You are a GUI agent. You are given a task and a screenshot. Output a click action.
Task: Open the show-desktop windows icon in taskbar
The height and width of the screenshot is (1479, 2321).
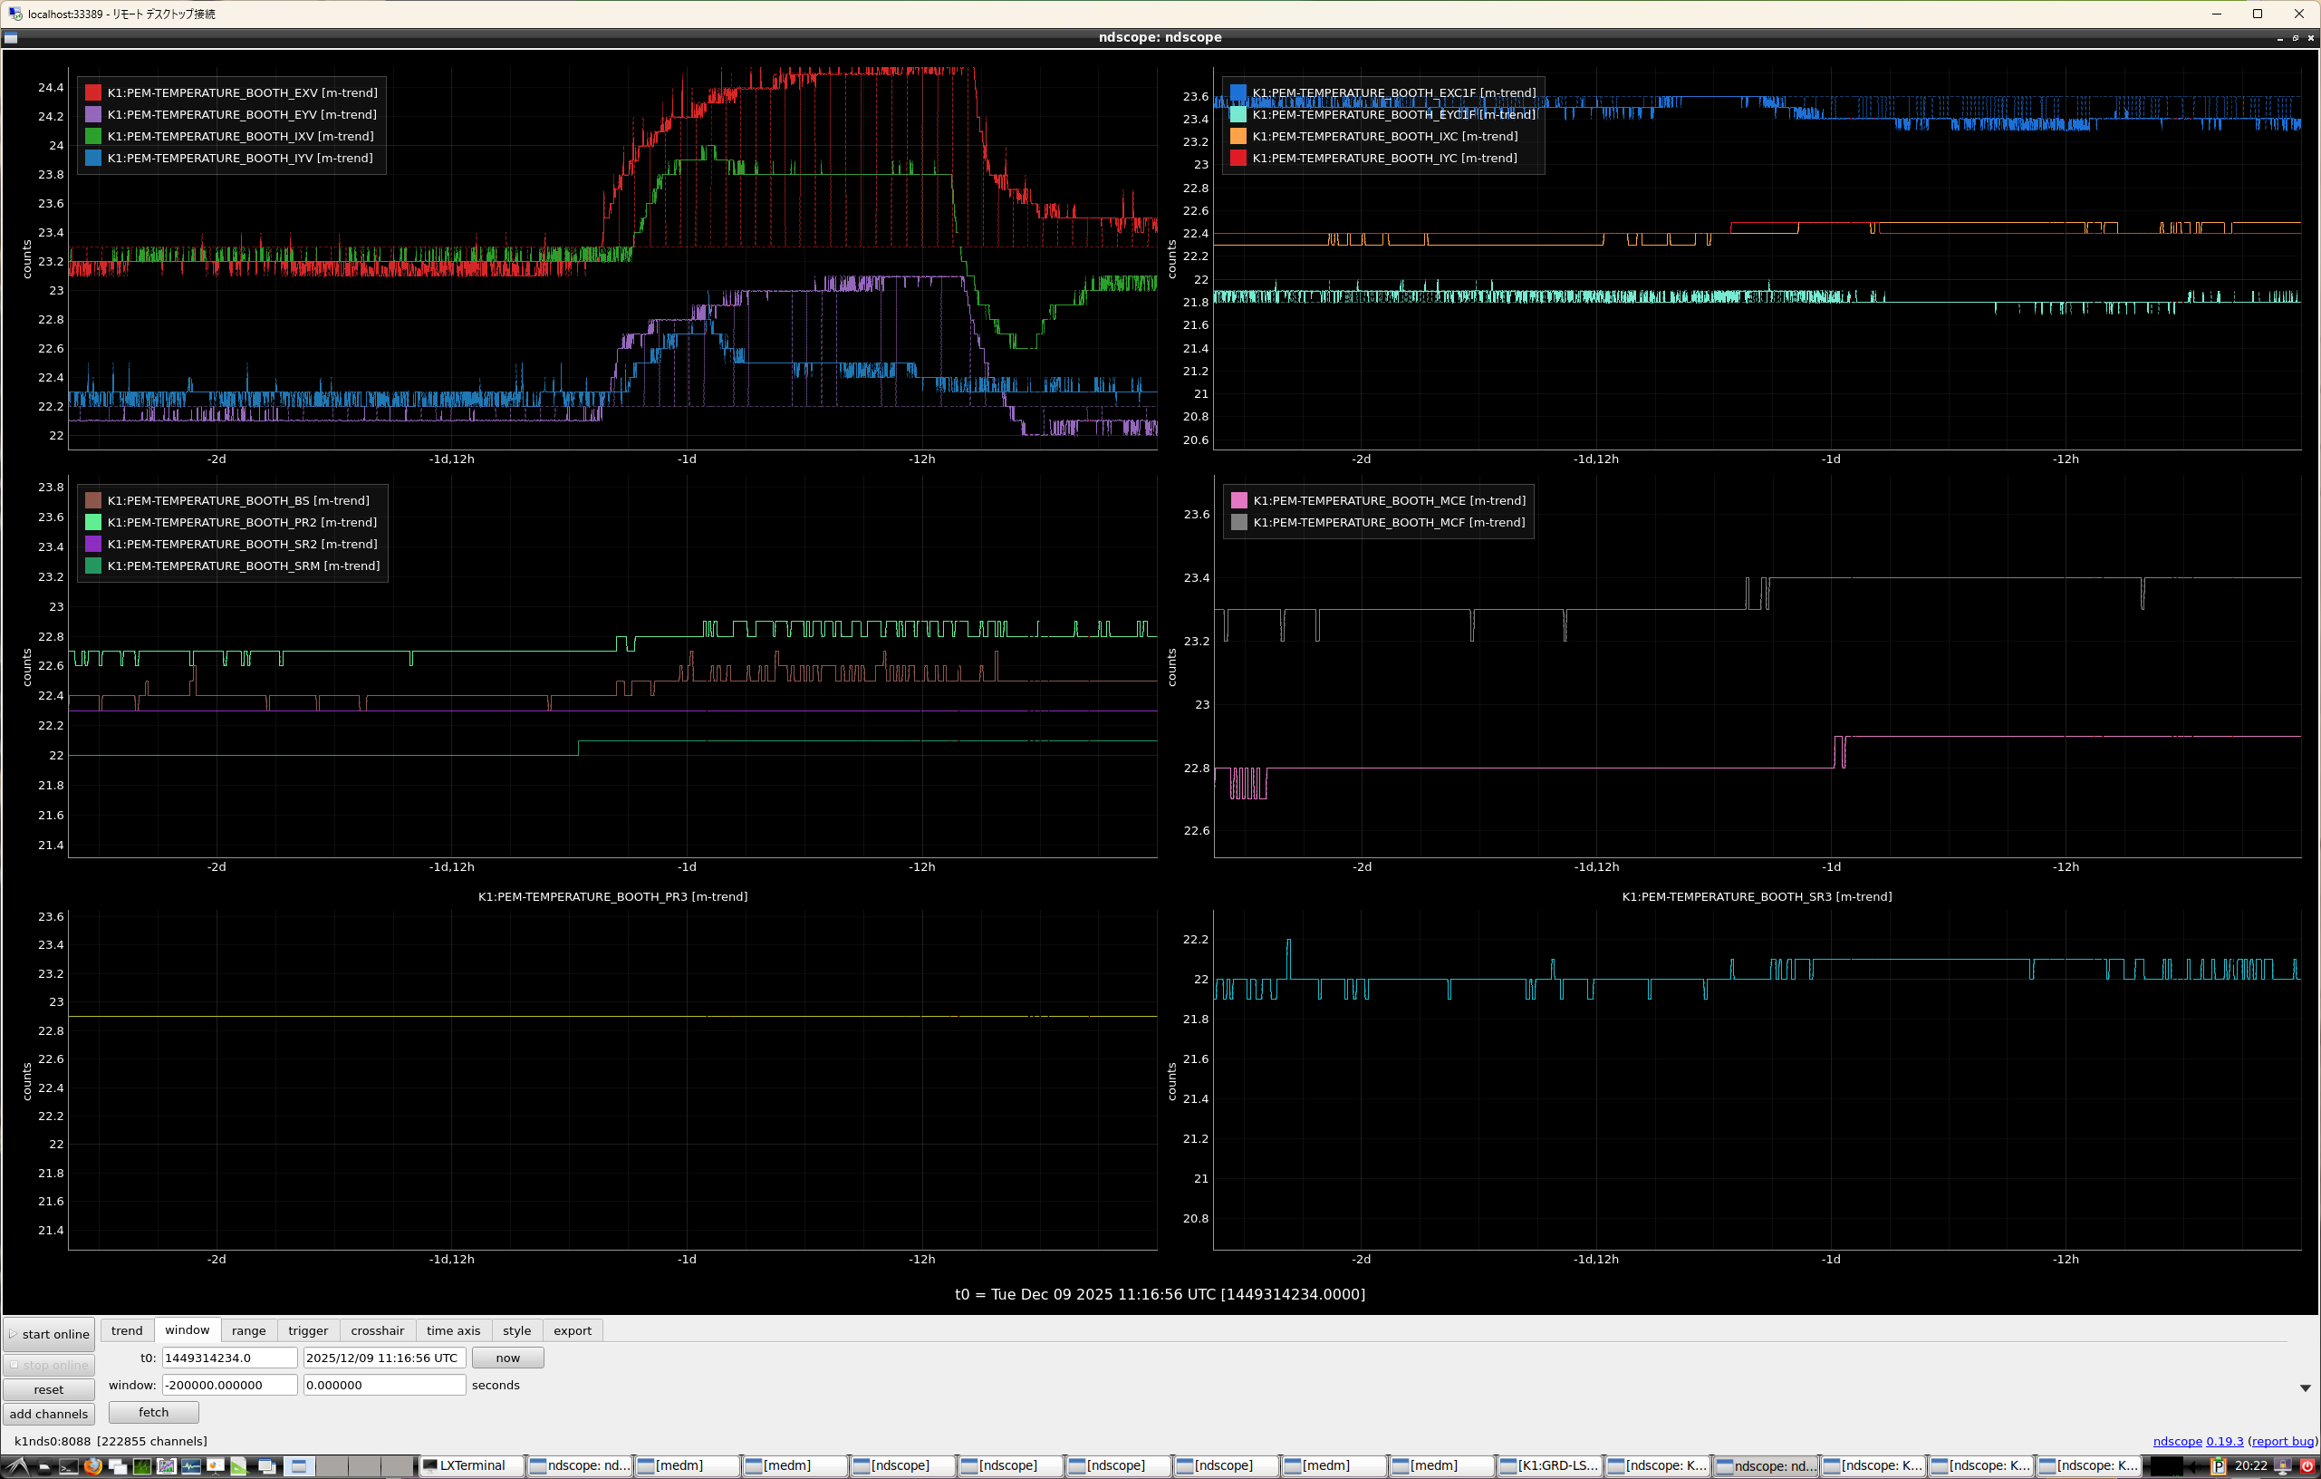tap(267, 1466)
